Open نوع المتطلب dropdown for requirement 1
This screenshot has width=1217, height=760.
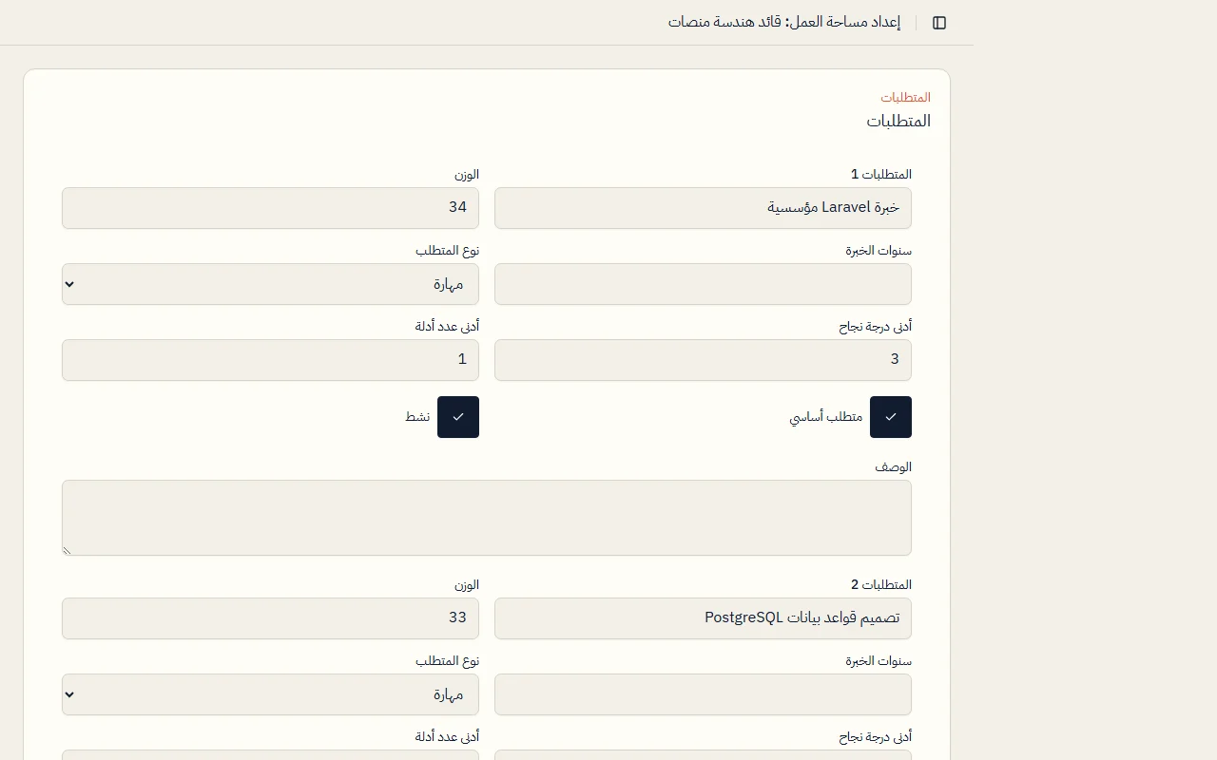coord(270,284)
